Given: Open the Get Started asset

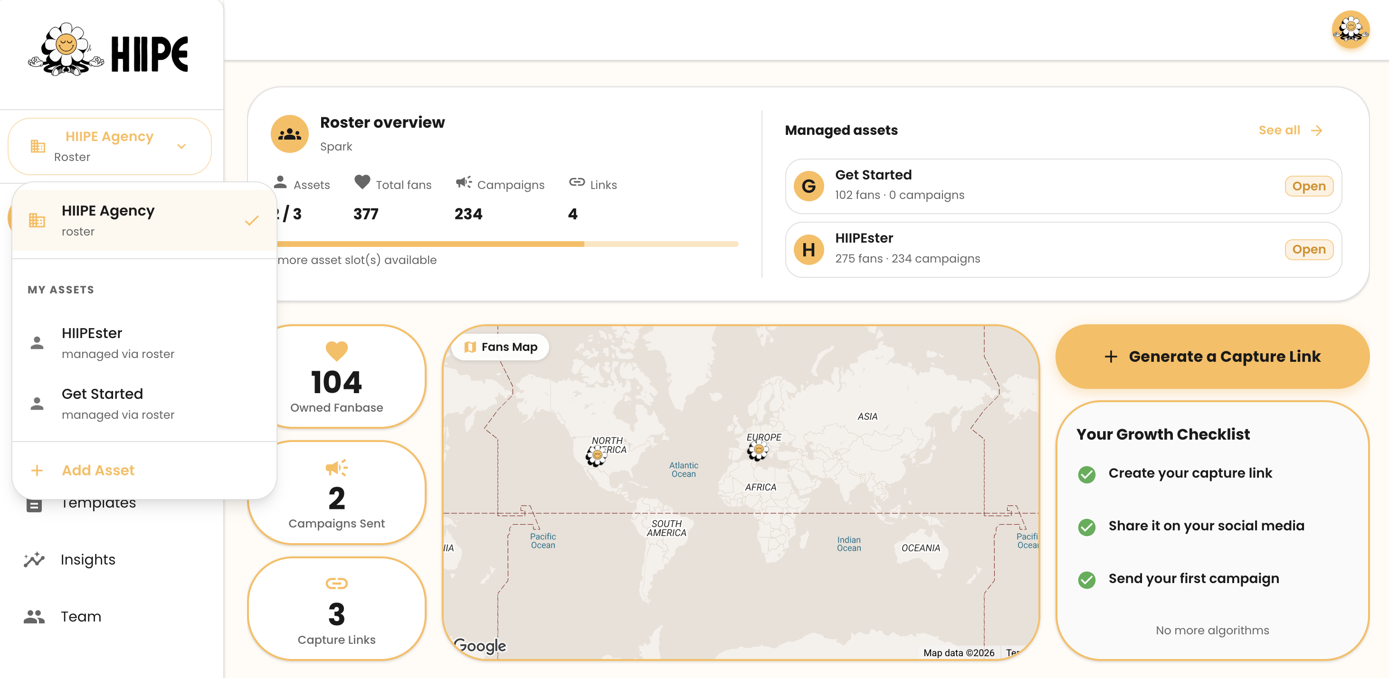Looking at the screenshot, I should coord(1063,186).
